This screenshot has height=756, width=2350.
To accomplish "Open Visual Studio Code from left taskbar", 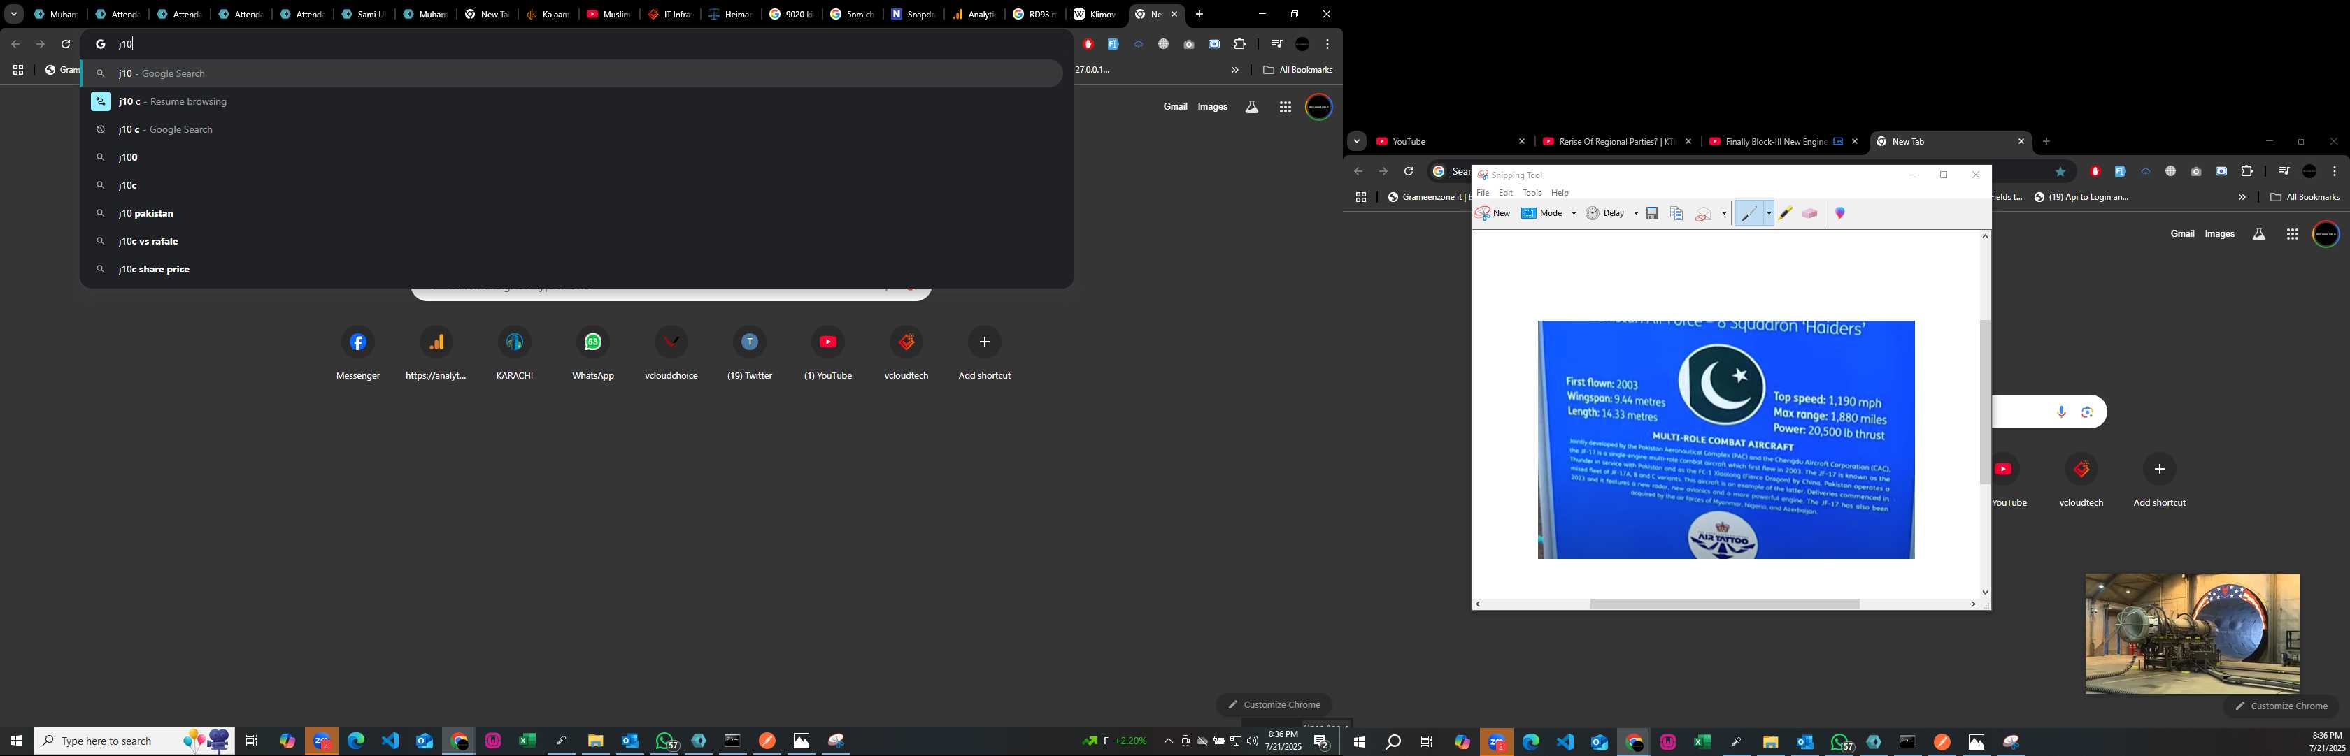I will 390,741.
